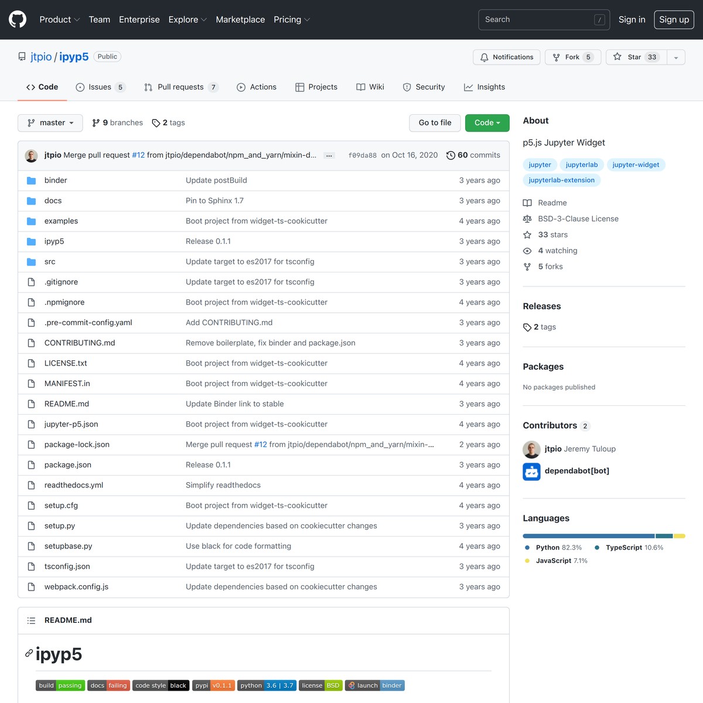Click the Python segment of the languages bar
Image resolution: width=703 pixels, height=703 pixels.
(586, 535)
